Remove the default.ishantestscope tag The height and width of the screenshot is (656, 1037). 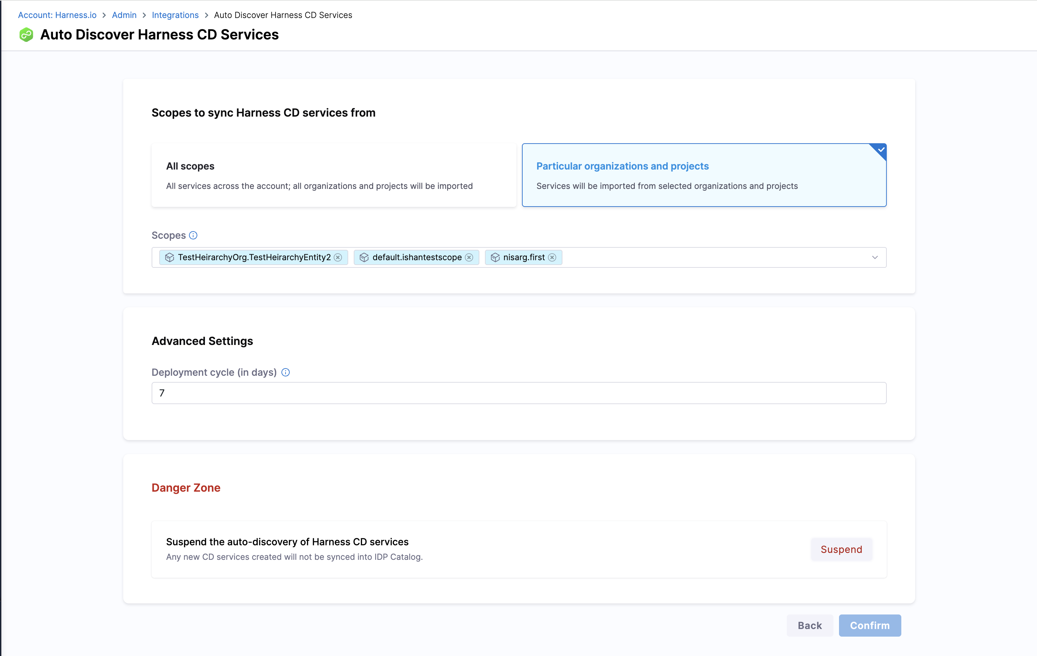coord(469,257)
